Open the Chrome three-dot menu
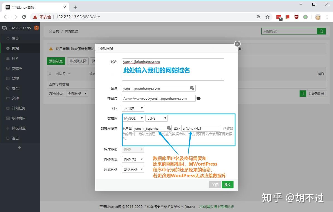The image size is (333, 212). pyautogui.click(x=327, y=17)
